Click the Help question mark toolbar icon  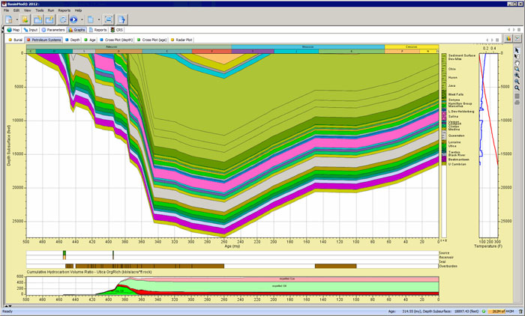(122, 19)
